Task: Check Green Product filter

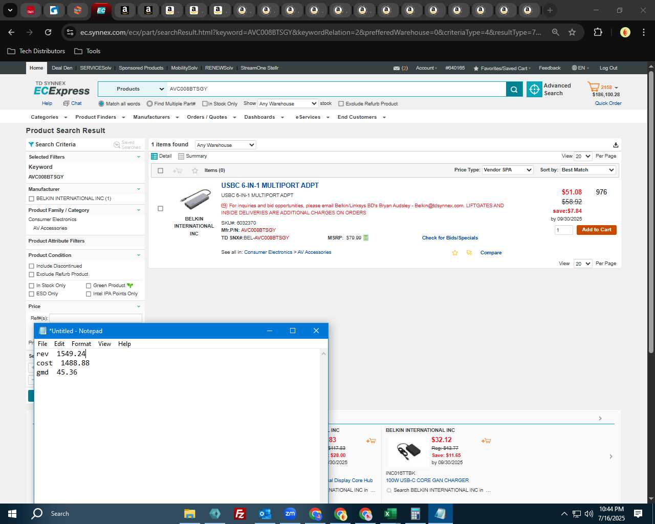Action: tap(89, 286)
